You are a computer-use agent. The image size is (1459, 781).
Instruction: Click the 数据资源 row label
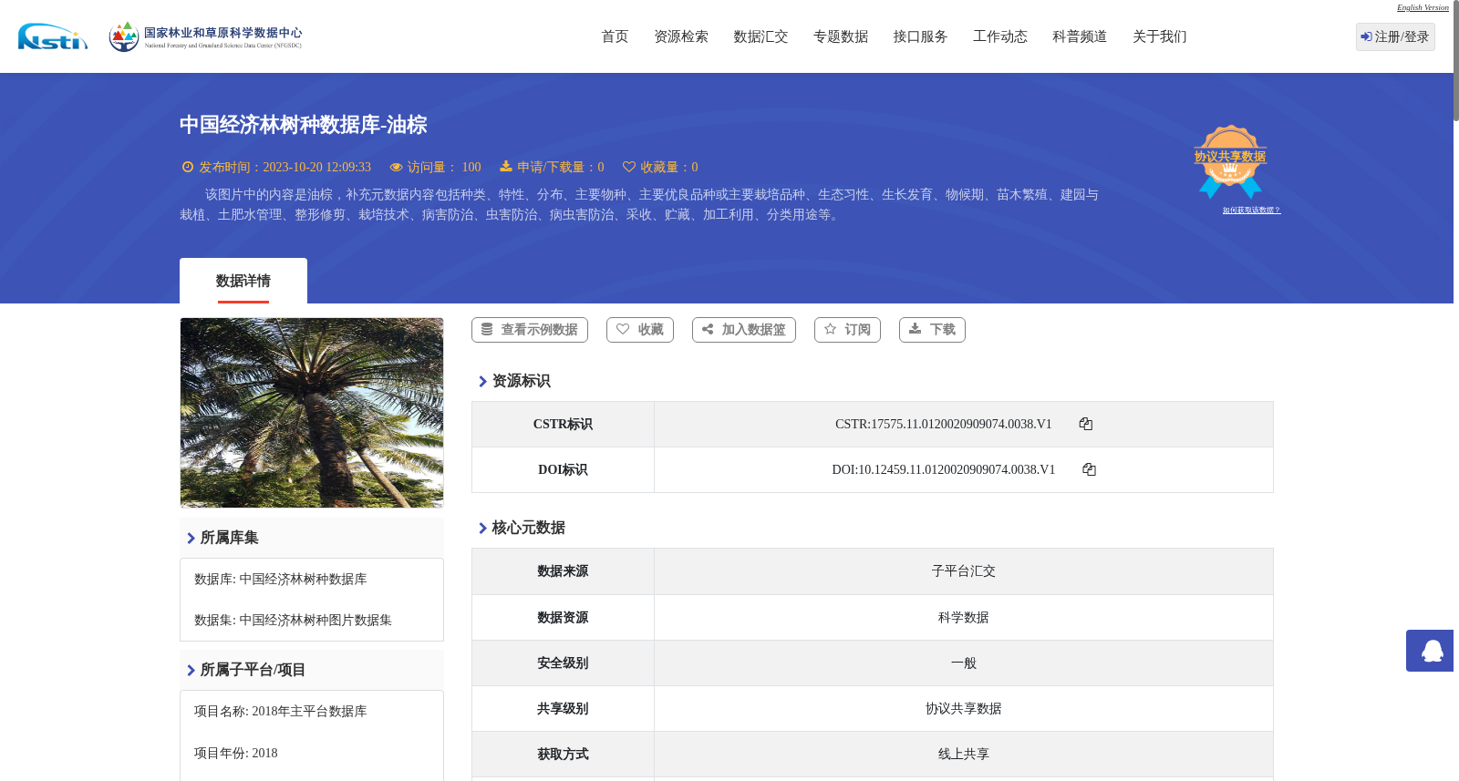click(x=563, y=618)
